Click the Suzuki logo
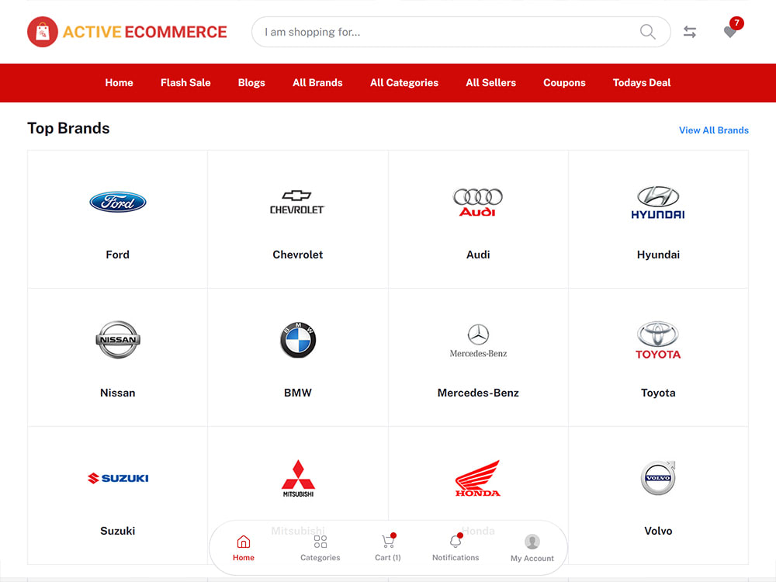The image size is (776, 582). coord(118,478)
